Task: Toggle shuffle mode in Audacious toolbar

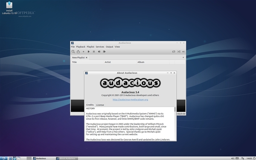Action: 179,52
